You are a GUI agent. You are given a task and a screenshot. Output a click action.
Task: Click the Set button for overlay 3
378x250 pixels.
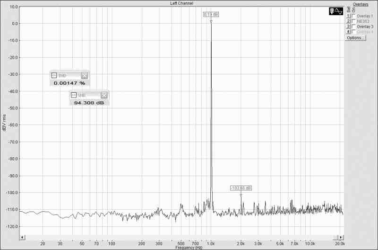click(x=348, y=27)
